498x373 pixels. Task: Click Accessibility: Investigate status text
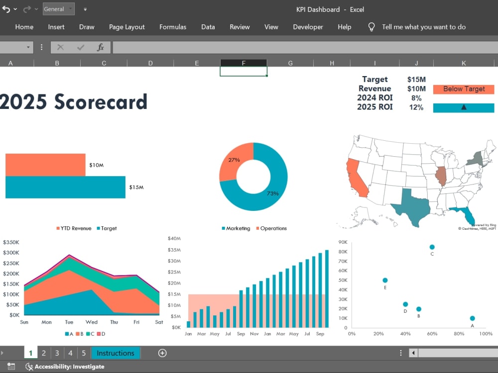69,367
